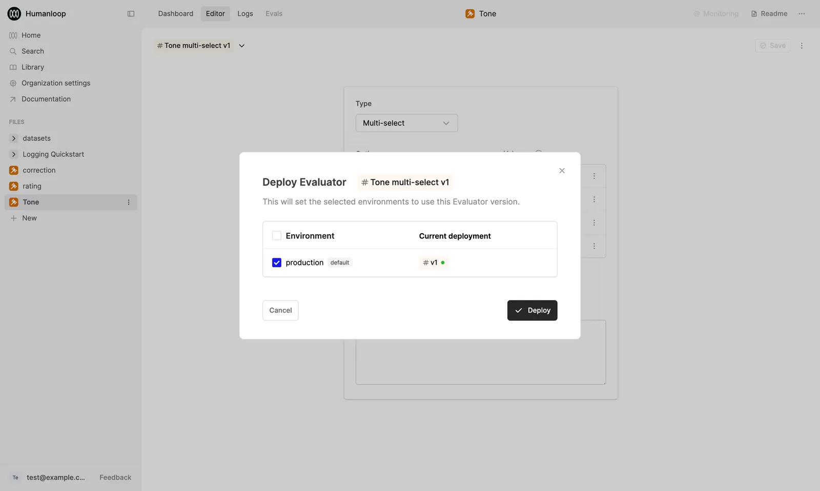Click the plus icon next to New

point(14,218)
